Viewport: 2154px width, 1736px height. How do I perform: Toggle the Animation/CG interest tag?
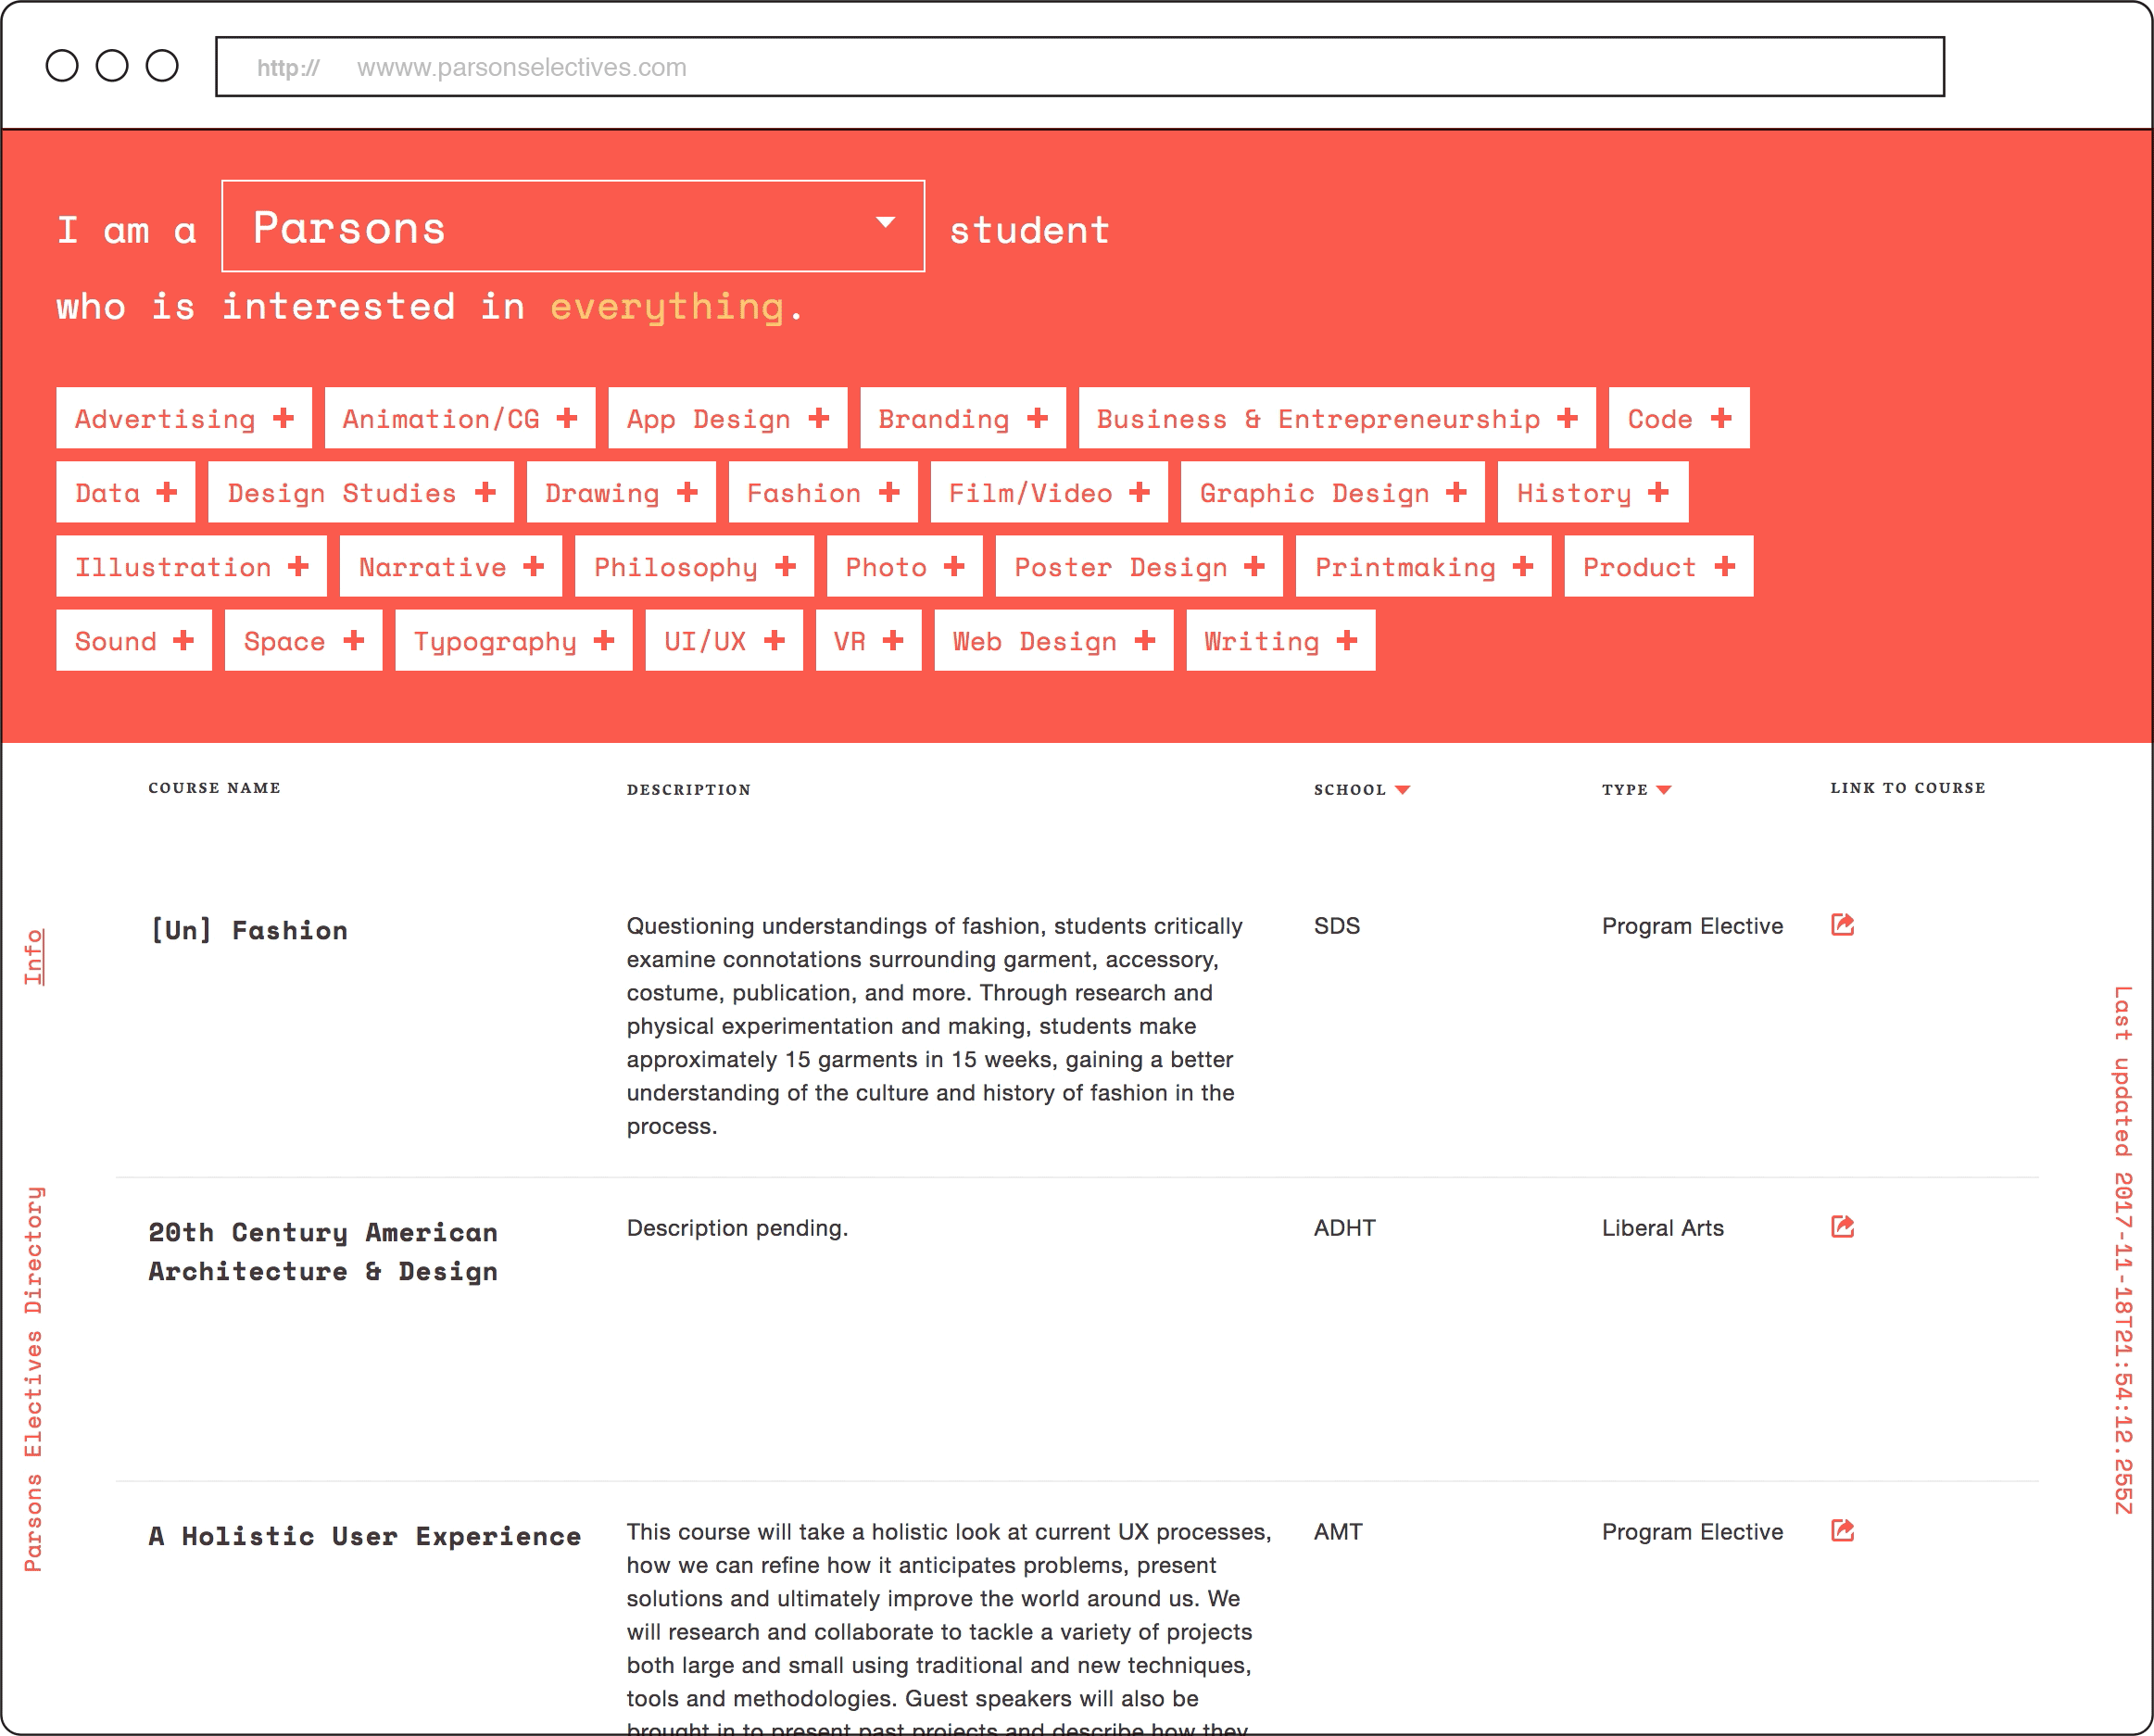point(460,418)
